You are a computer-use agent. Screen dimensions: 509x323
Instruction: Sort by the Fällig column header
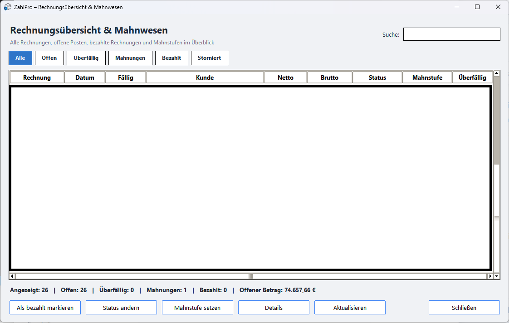coord(126,77)
